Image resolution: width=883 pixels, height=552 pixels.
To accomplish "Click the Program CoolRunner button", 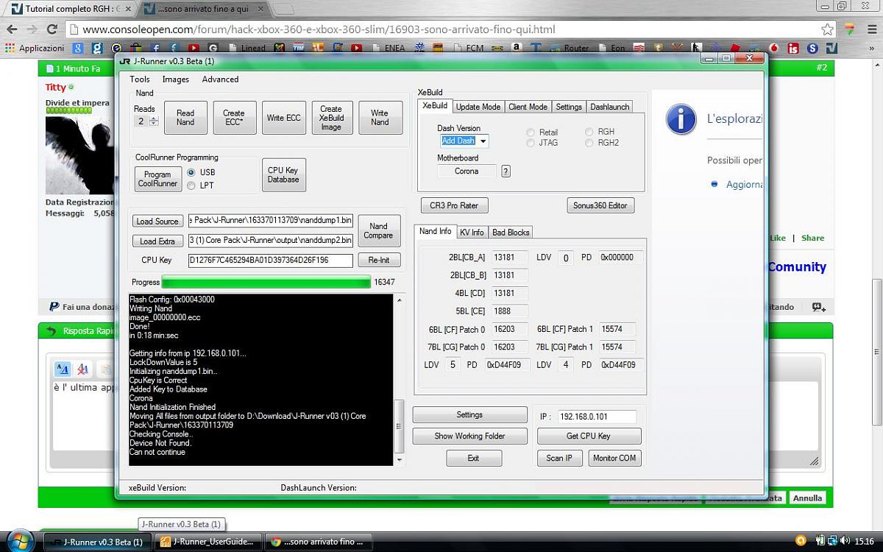I will [x=157, y=179].
